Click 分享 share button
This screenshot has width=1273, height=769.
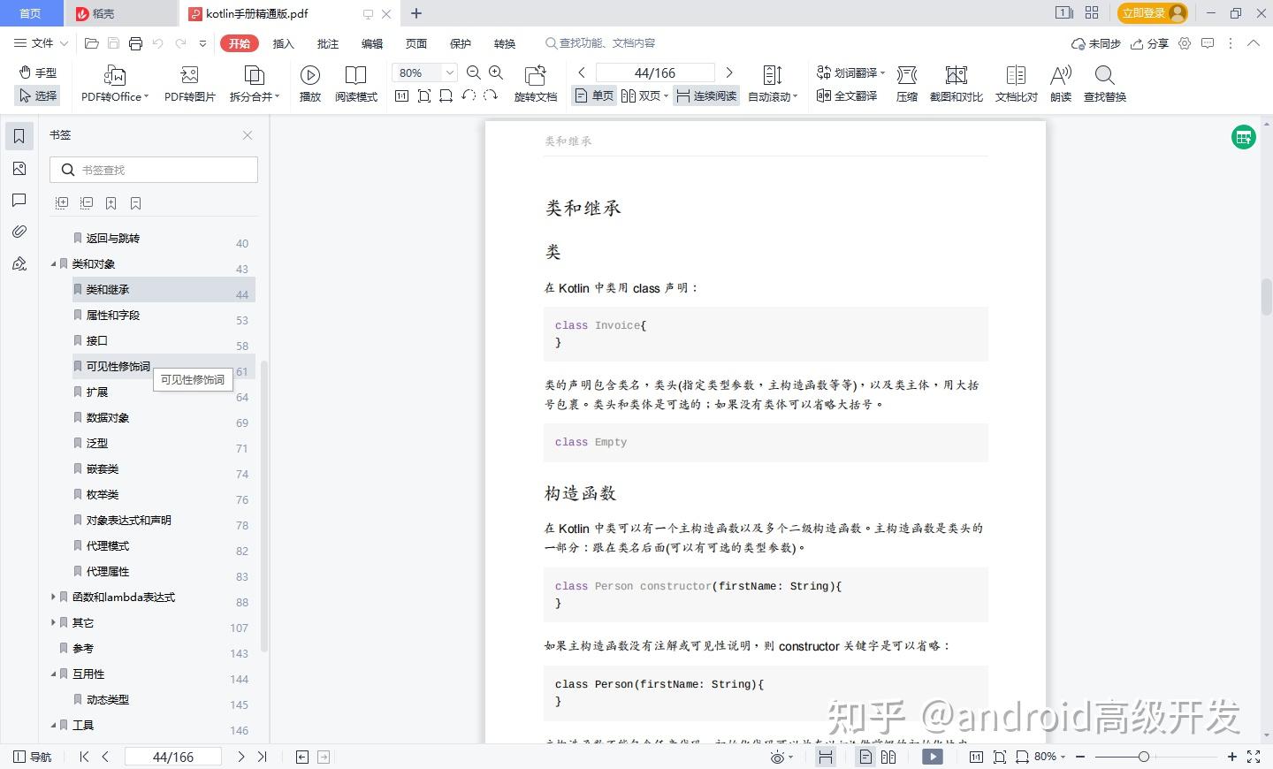pos(1149,43)
